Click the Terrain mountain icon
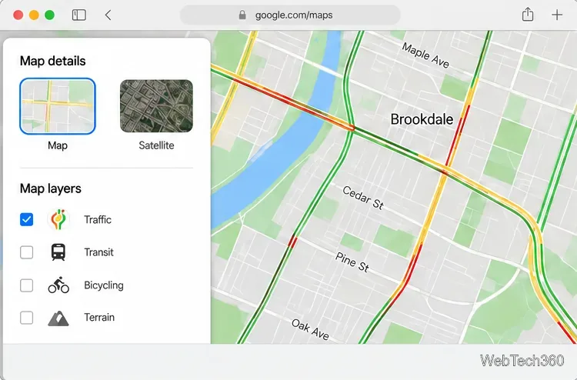The image size is (577, 380). [x=58, y=318]
